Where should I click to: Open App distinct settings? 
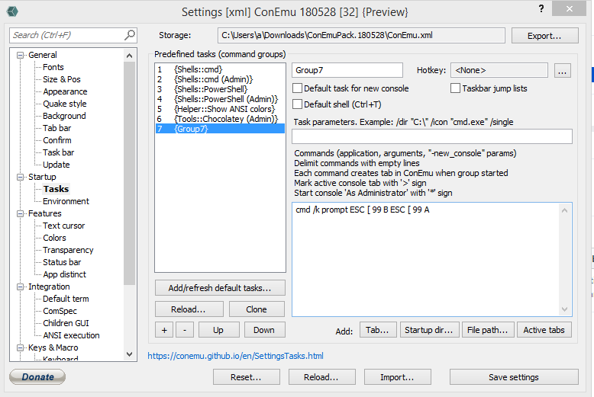point(64,274)
